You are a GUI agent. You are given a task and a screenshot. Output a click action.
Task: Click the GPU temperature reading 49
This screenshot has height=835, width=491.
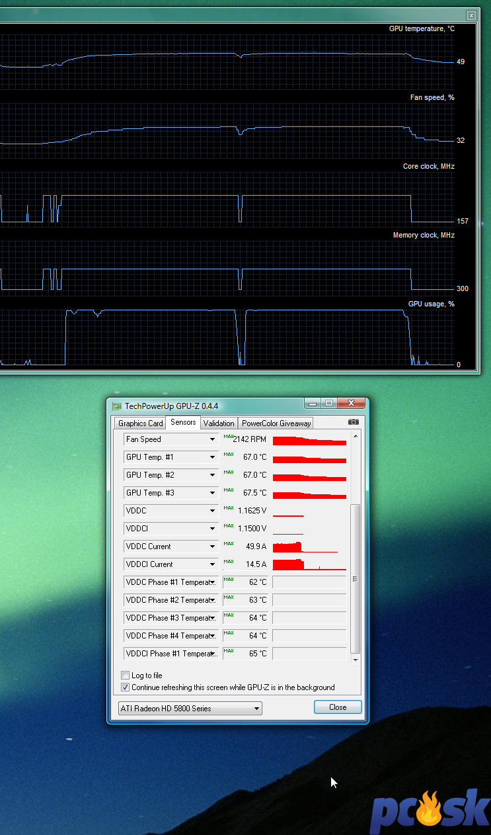click(461, 62)
